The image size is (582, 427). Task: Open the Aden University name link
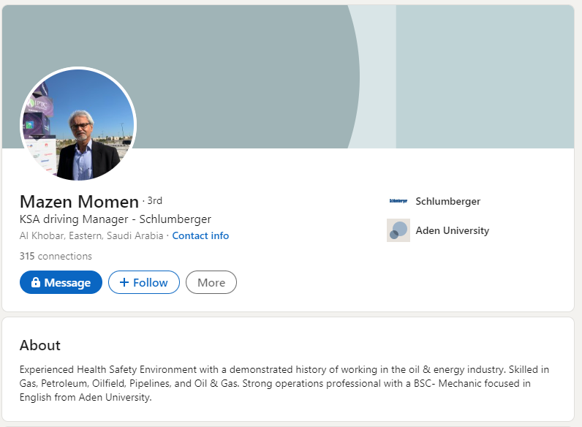(x=453, y=230)
